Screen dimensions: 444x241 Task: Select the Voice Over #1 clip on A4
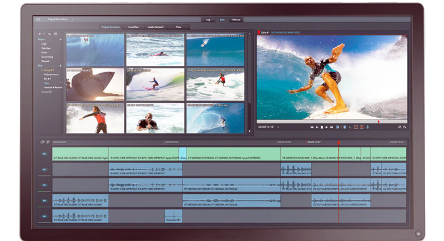(x=173, y=216)
